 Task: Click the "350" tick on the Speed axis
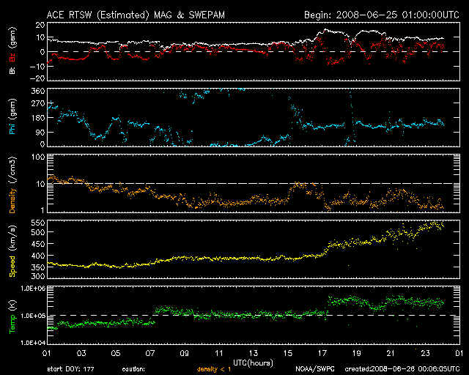click(38, 267)
